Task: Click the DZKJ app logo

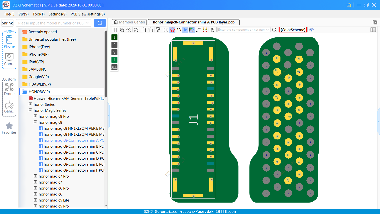Action: pyautogui.click(x=6, y=5)
